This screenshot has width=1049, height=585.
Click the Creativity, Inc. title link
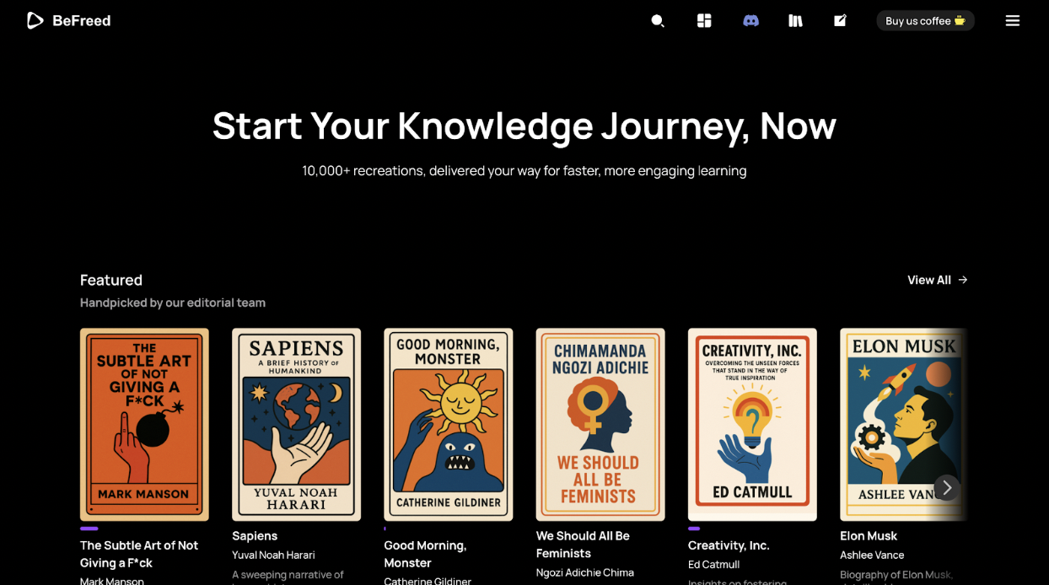pos(729,545)
